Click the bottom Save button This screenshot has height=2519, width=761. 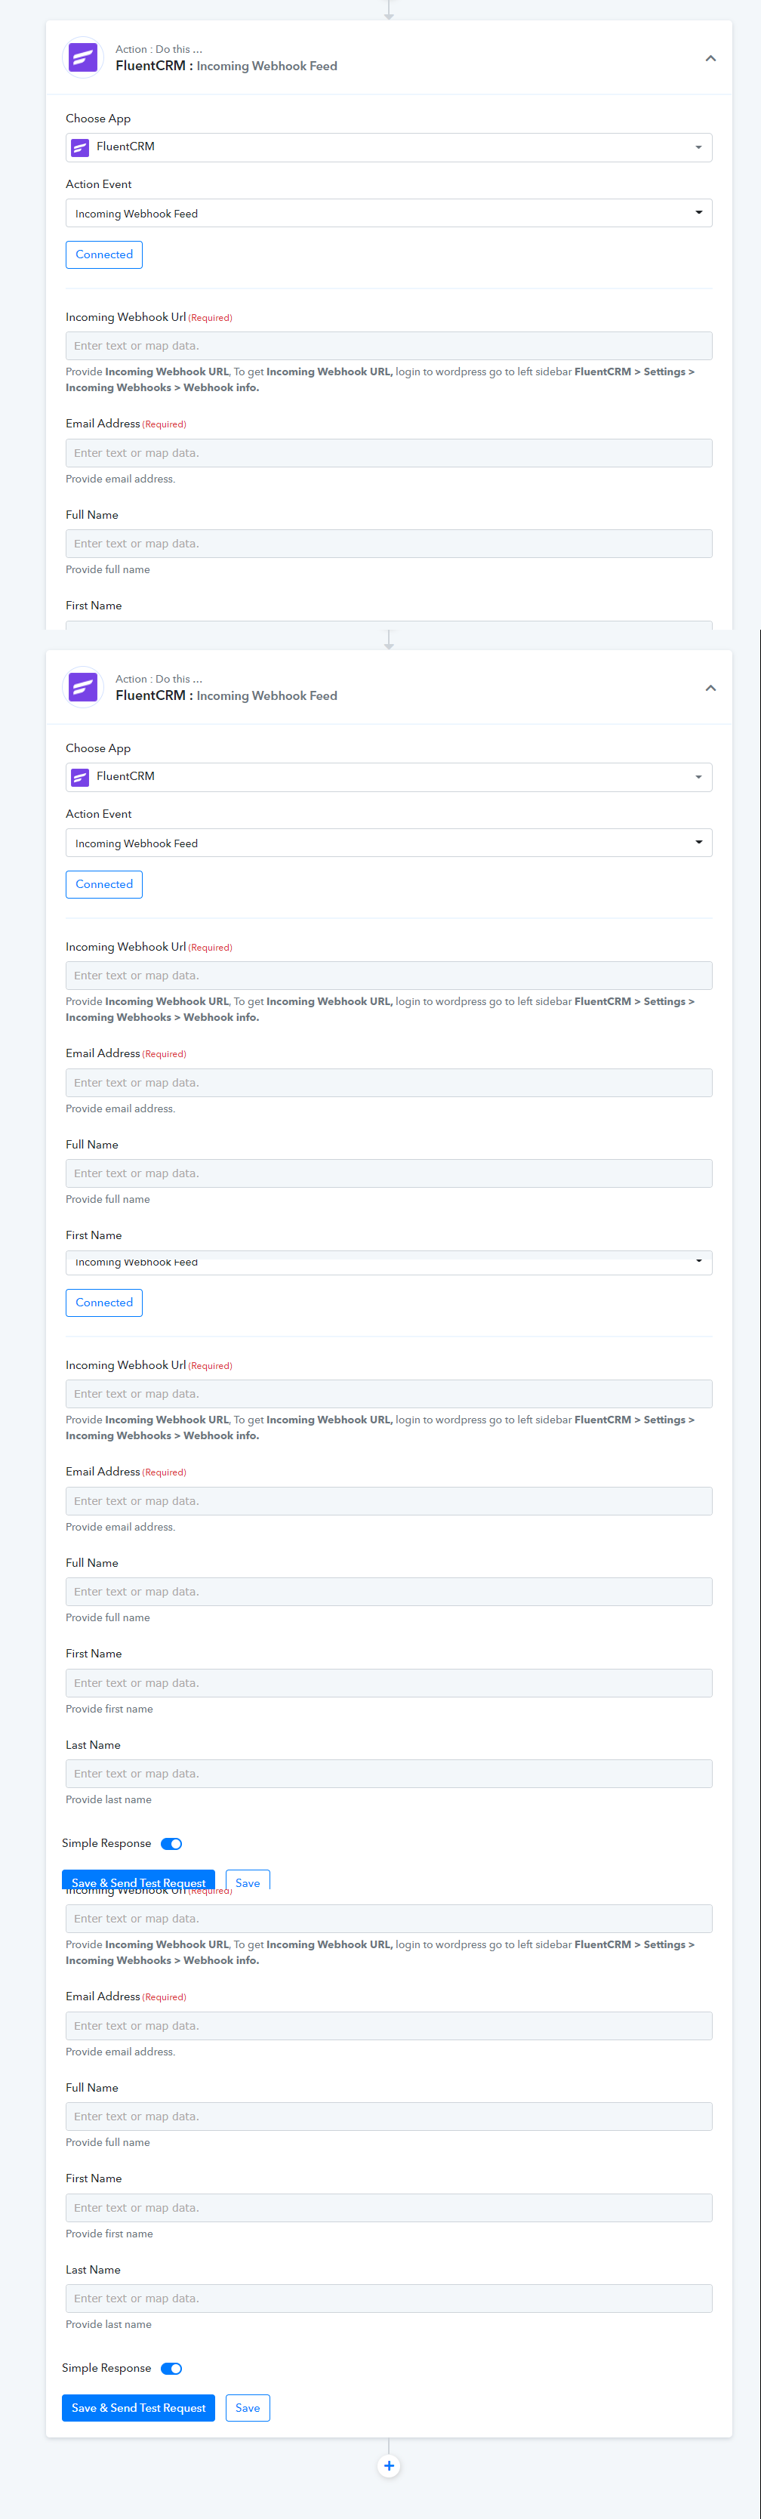pyautogui.click(x=248, y=2407)
